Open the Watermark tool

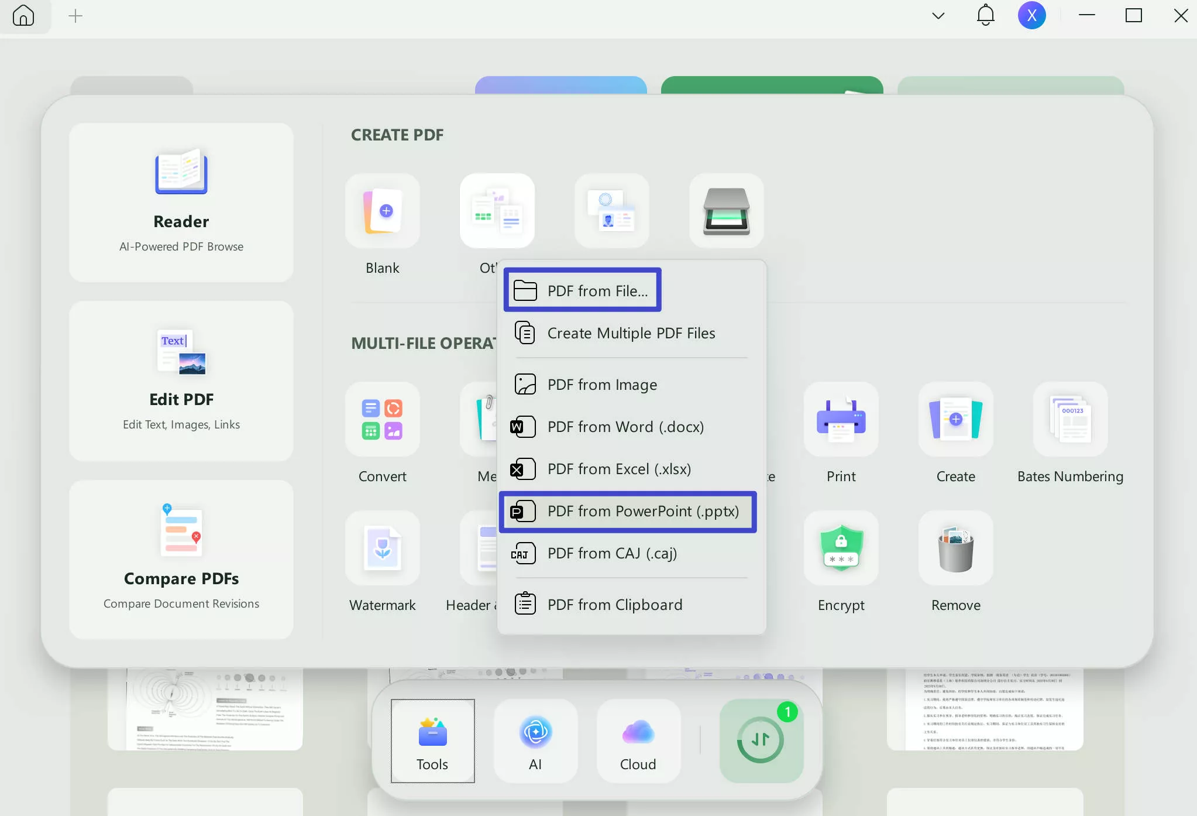(x=382, y=548)
